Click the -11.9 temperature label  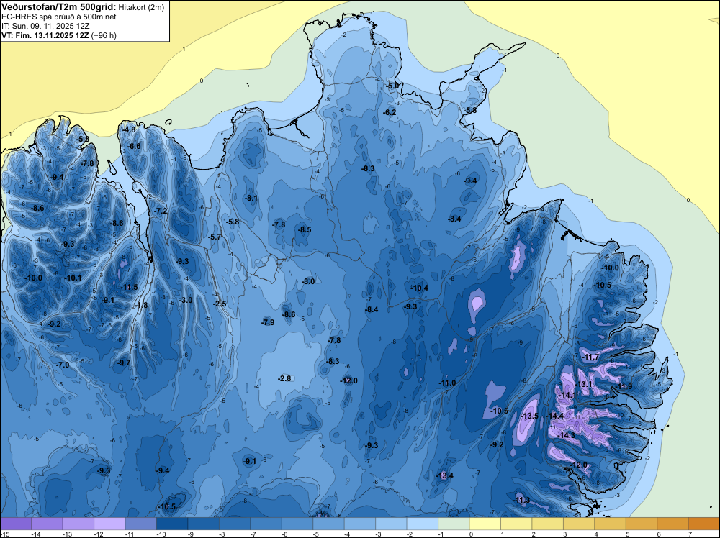point(623,386)
